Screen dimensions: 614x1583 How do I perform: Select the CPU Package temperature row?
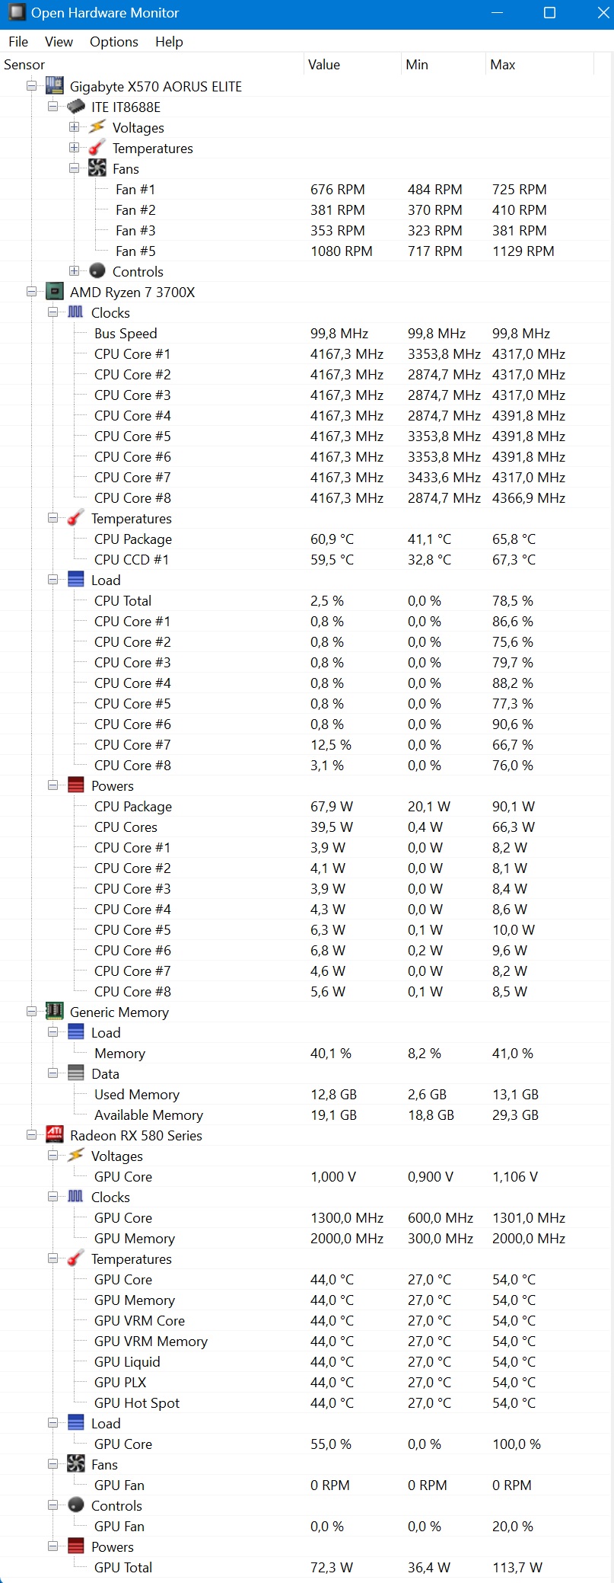point(307,539)
